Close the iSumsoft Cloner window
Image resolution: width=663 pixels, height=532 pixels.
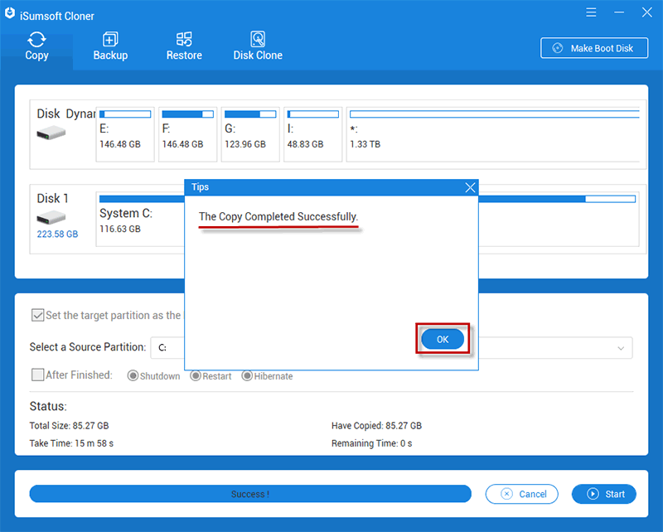tap(647, 12)
